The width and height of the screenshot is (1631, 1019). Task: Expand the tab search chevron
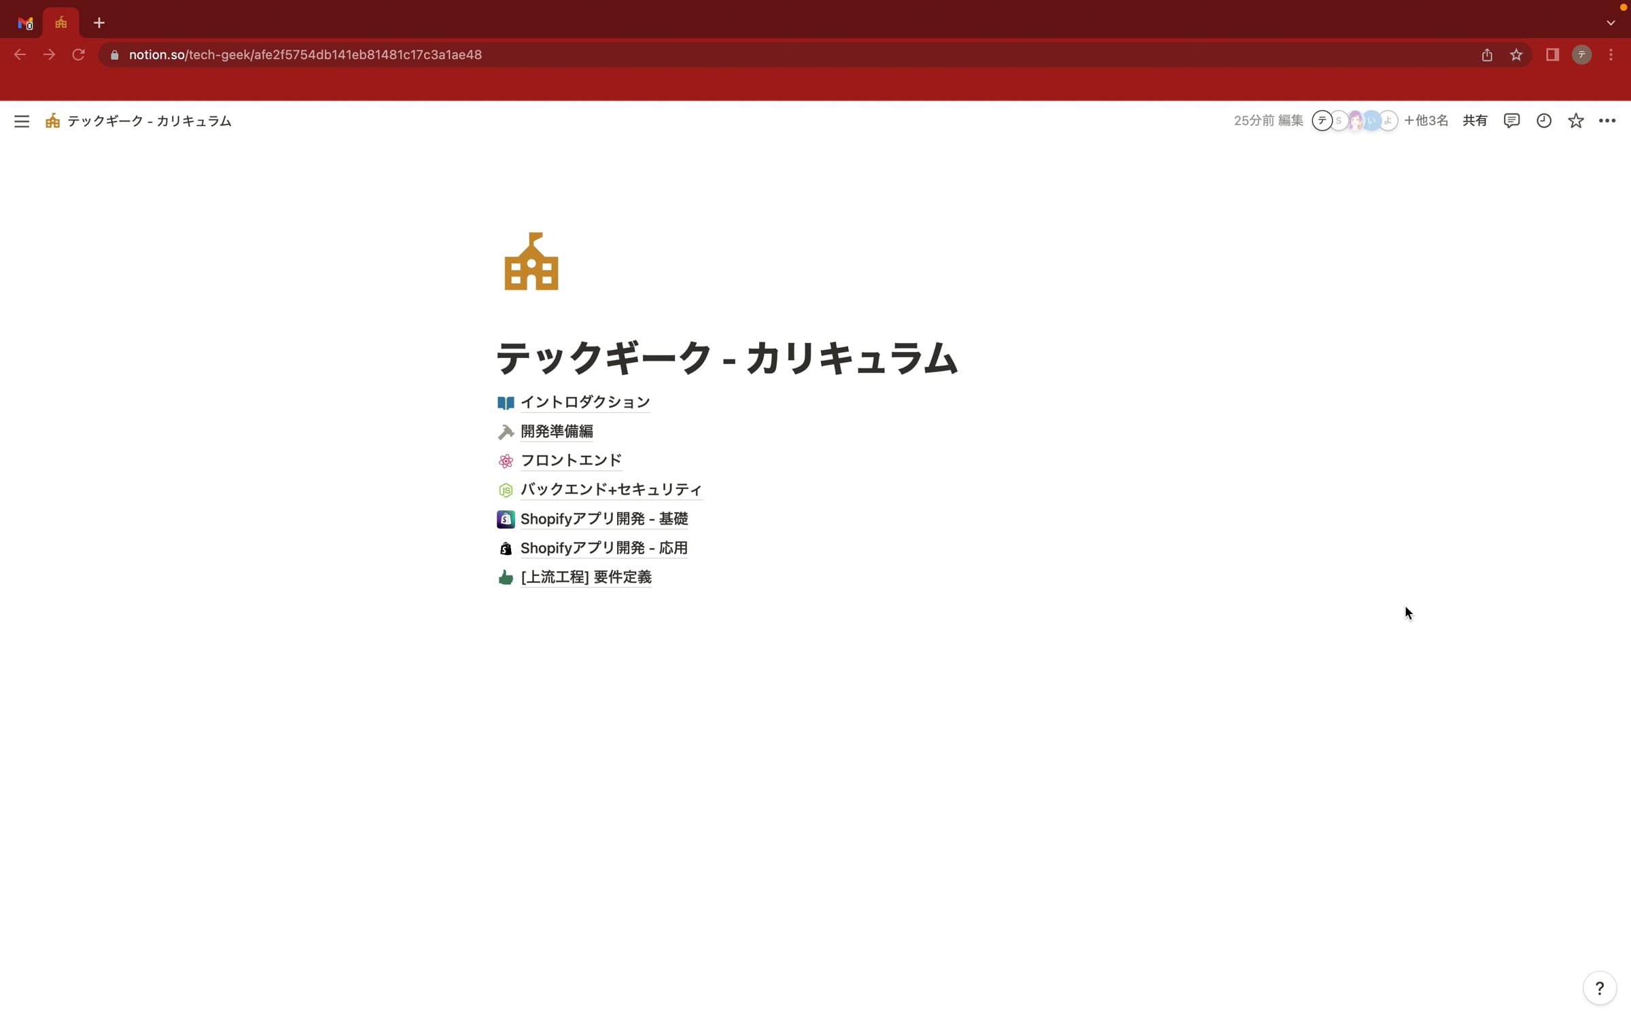click(x=1611, y=23)
